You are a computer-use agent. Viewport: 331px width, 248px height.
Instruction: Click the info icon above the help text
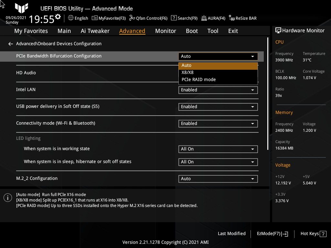(7, 197)
